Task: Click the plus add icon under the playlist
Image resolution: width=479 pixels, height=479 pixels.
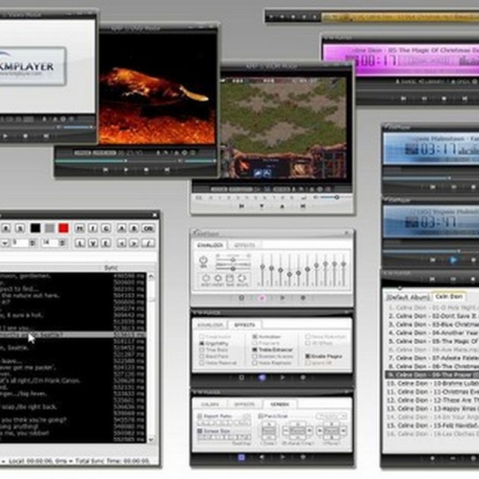Action: 432,458
